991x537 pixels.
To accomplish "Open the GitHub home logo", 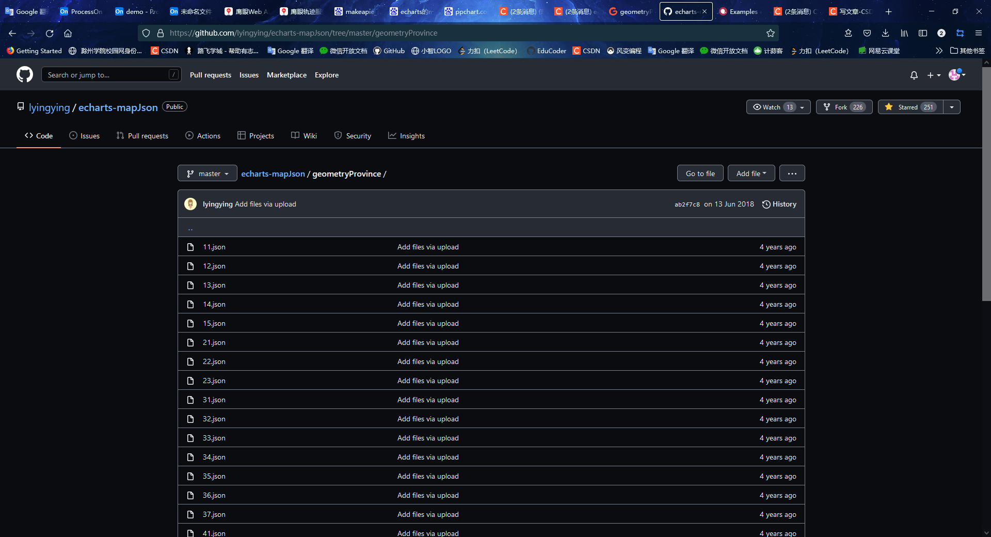I will click(x=25, y=75).
